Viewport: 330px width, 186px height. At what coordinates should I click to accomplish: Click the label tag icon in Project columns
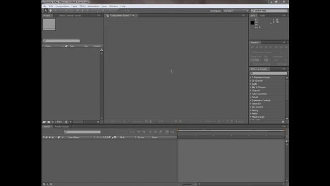point(67,46)
